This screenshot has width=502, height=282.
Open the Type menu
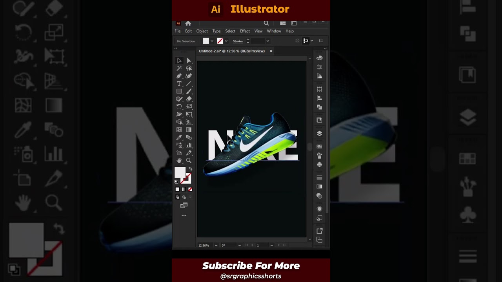tap(216, 31)
